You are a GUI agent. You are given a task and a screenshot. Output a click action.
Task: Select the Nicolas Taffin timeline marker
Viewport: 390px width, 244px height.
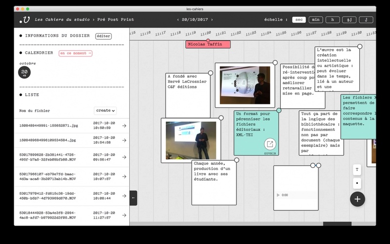click(208, 44)
